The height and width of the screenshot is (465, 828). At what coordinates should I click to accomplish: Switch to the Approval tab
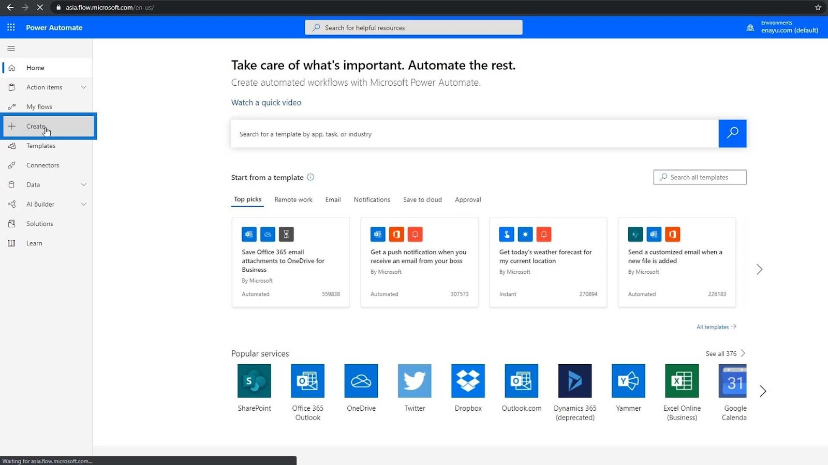(468, 199)
